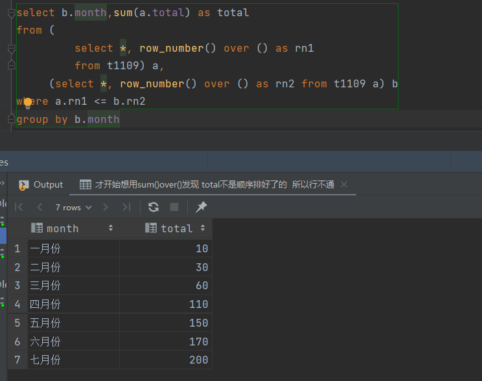Place cursor on 'sum' in first line
This screenshot has height=381, width=482.
[x=123, y=13]
